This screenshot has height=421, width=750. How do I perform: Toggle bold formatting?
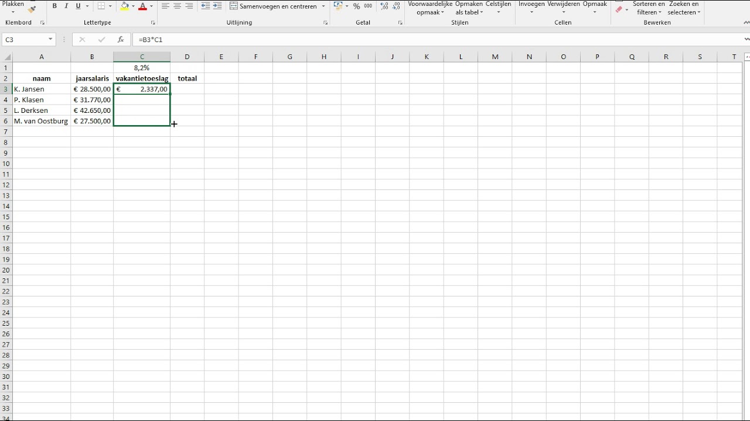coord(54,6)
